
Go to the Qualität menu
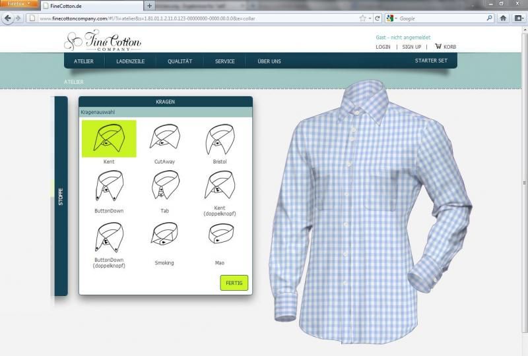point(180,61)
